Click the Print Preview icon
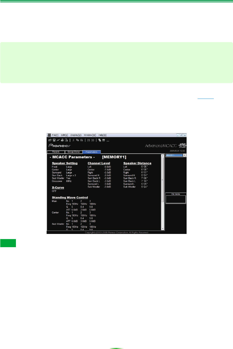This screenshot has width=233, height=349. pyautogui.click(x=66, y=140)
